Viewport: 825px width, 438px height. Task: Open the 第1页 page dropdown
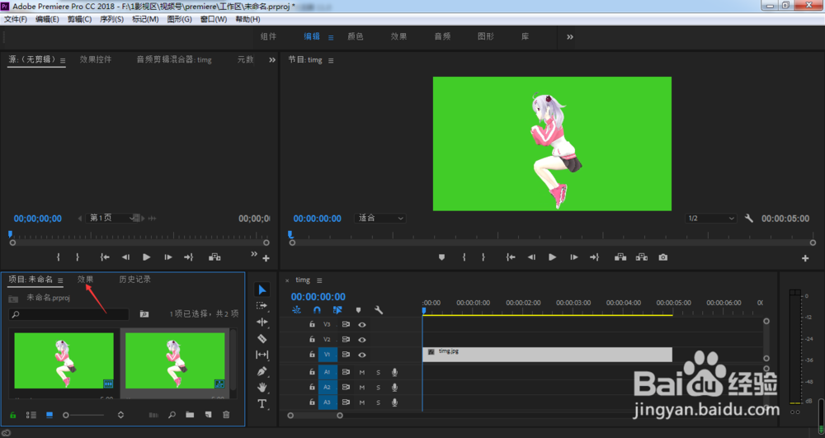click(x=111, y=219)
